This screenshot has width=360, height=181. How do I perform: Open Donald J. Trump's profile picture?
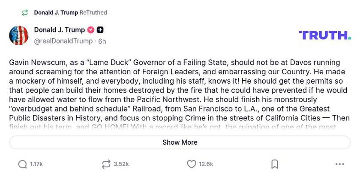point(19,35)
